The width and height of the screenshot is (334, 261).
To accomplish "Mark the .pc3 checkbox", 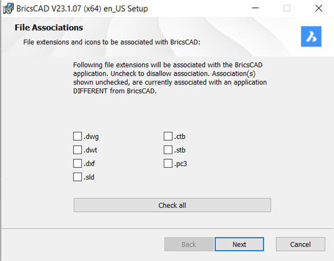I will coord(168,164).
